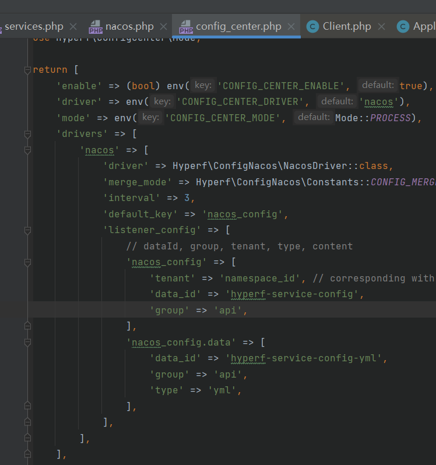Viewport: 436px width, 465px height.
Task: Click the dataId, group, tenant comment line
Action: [240, 246]
